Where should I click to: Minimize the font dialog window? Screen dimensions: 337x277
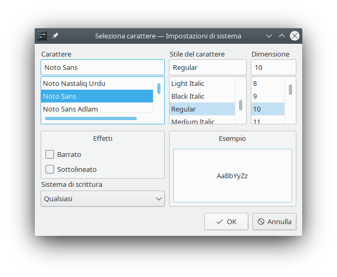point(270,36)
